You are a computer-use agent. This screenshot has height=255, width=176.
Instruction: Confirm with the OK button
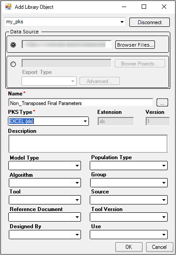click(x=129, y=247)
